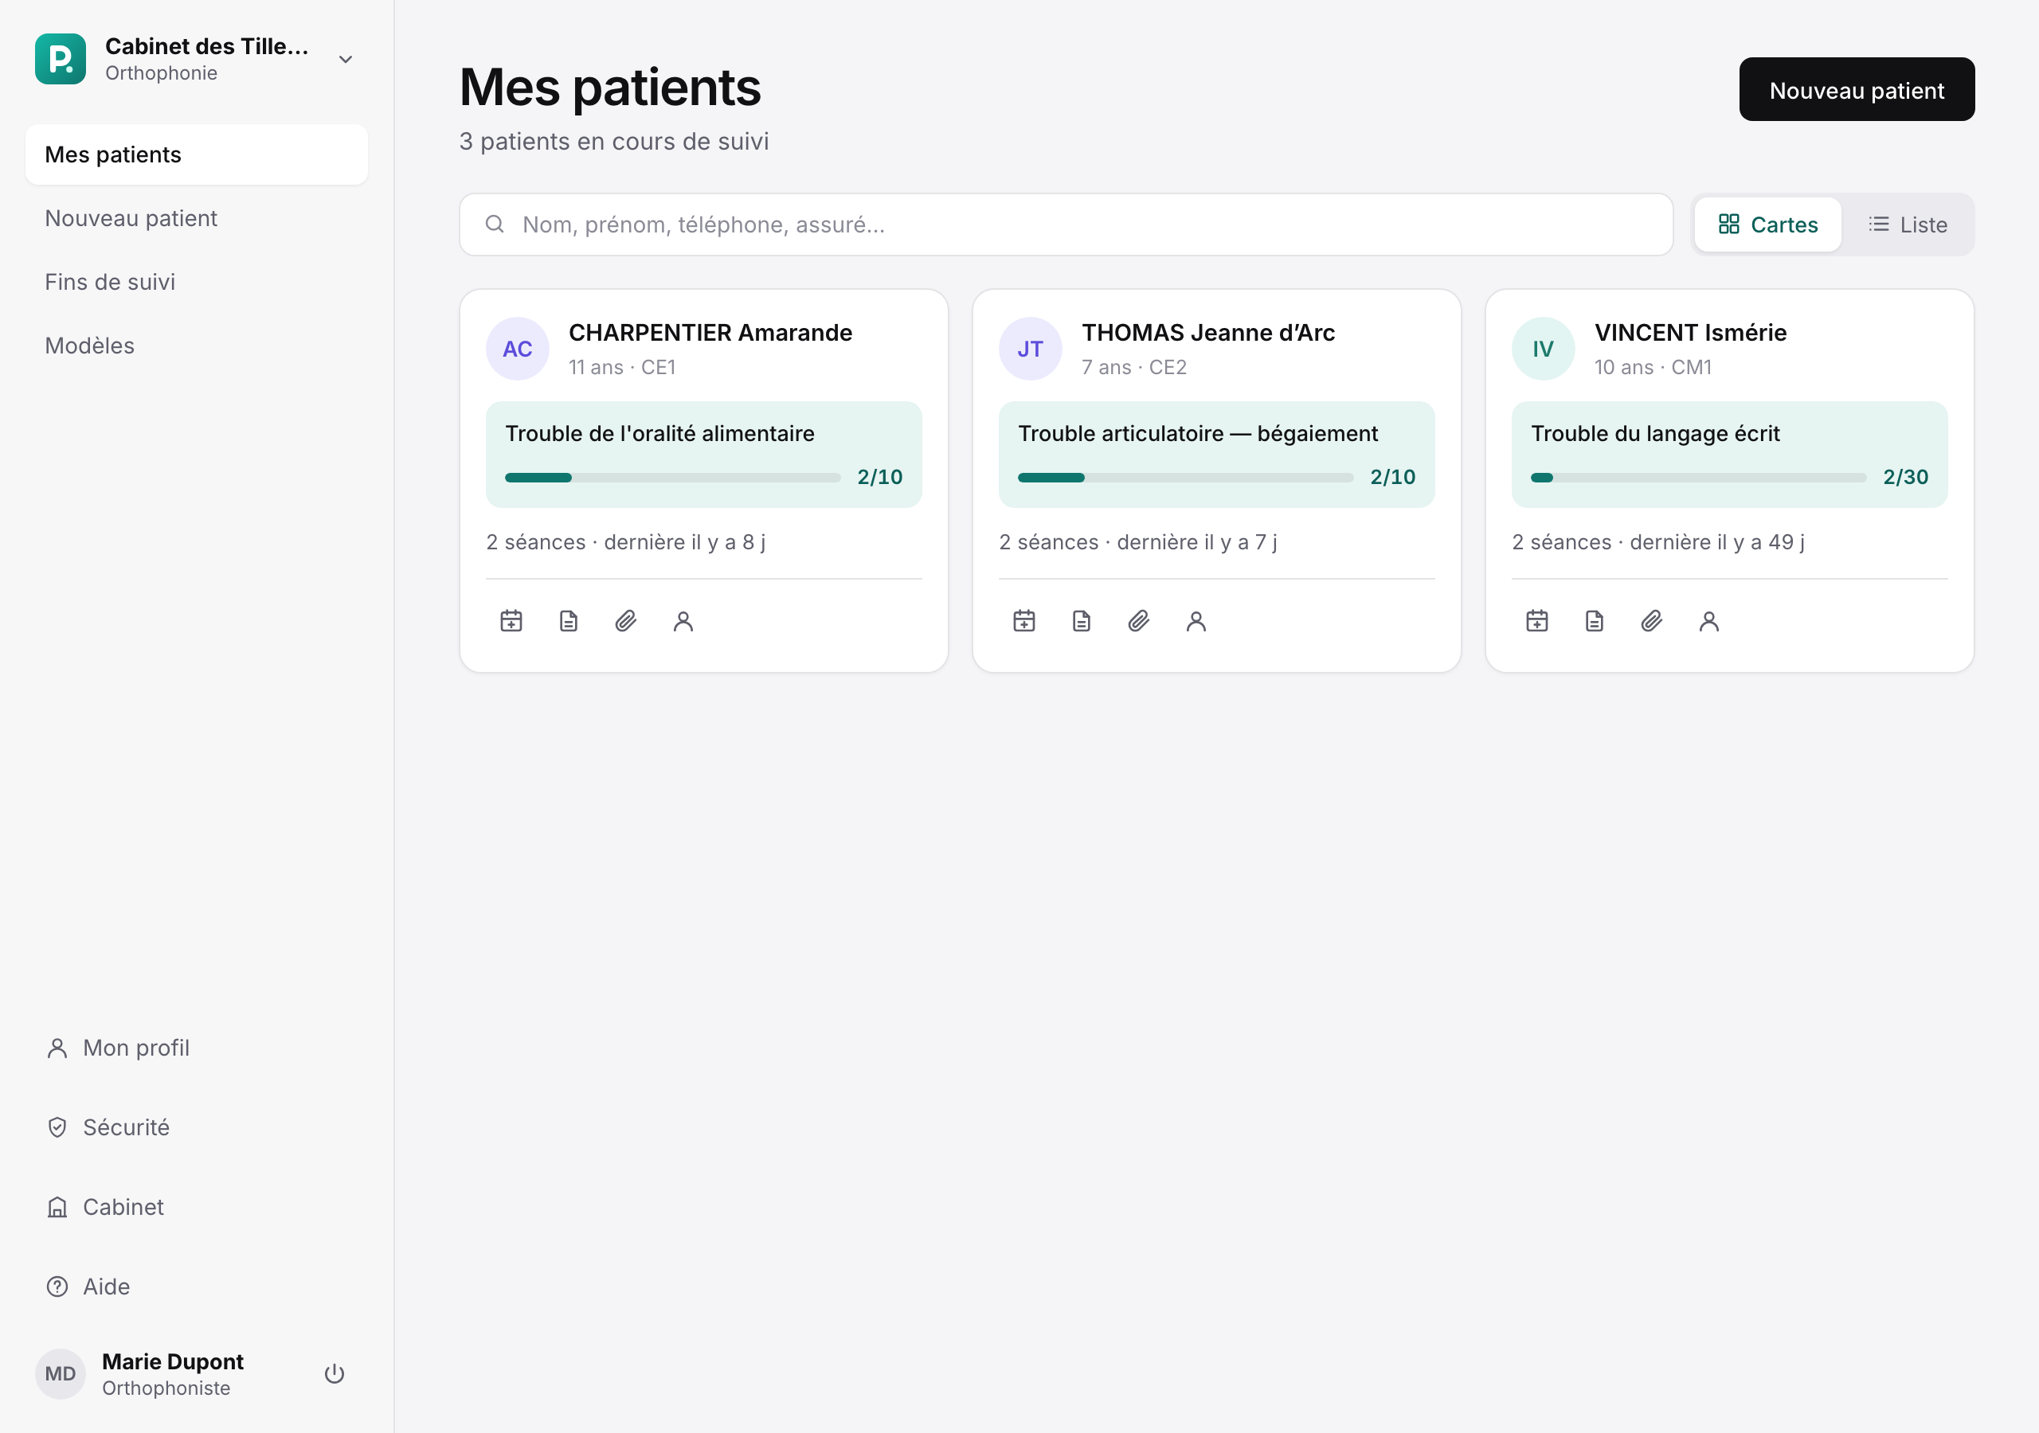Click paperclip icon on THOMAS Jeanne d'Arc card

coord(1138,621)
